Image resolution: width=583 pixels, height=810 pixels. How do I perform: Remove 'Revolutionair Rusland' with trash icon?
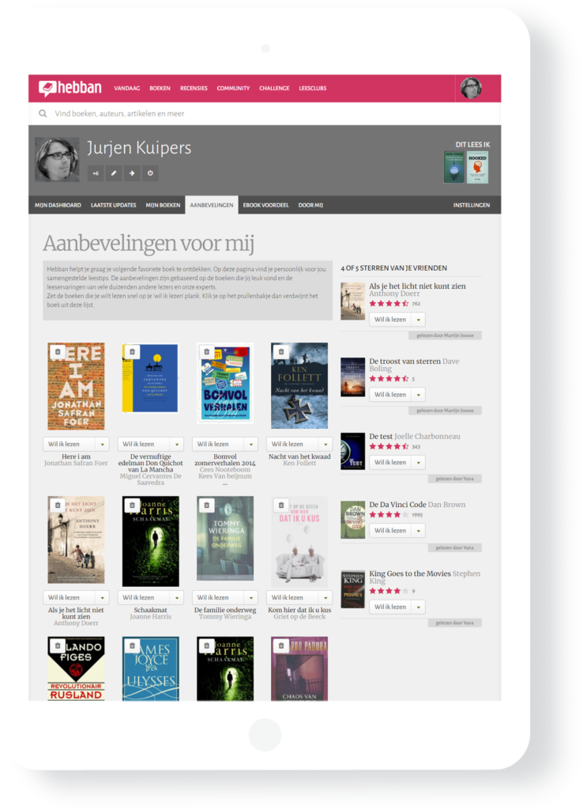pos(58,645)
